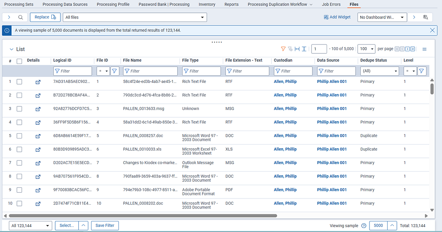Open the No Dashboard dropdown

pos(382,17)
